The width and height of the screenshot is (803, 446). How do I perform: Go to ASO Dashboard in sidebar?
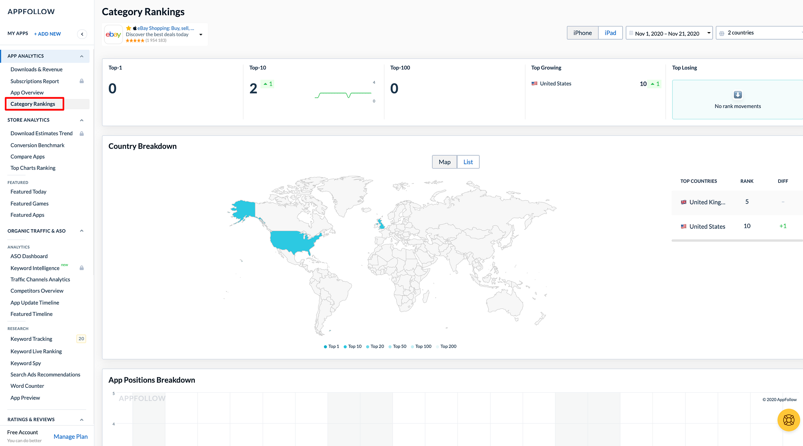[x=29, y=256]
